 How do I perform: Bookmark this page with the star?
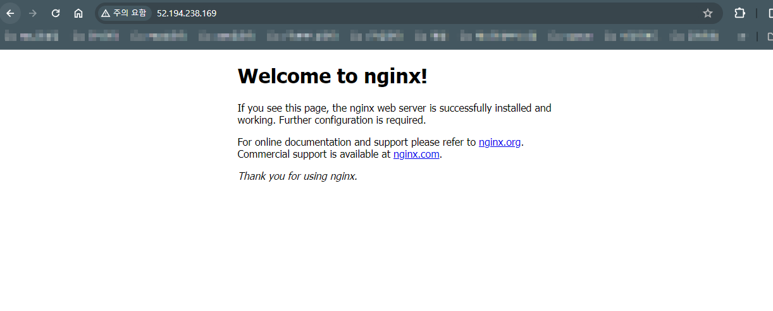[708, 13]
